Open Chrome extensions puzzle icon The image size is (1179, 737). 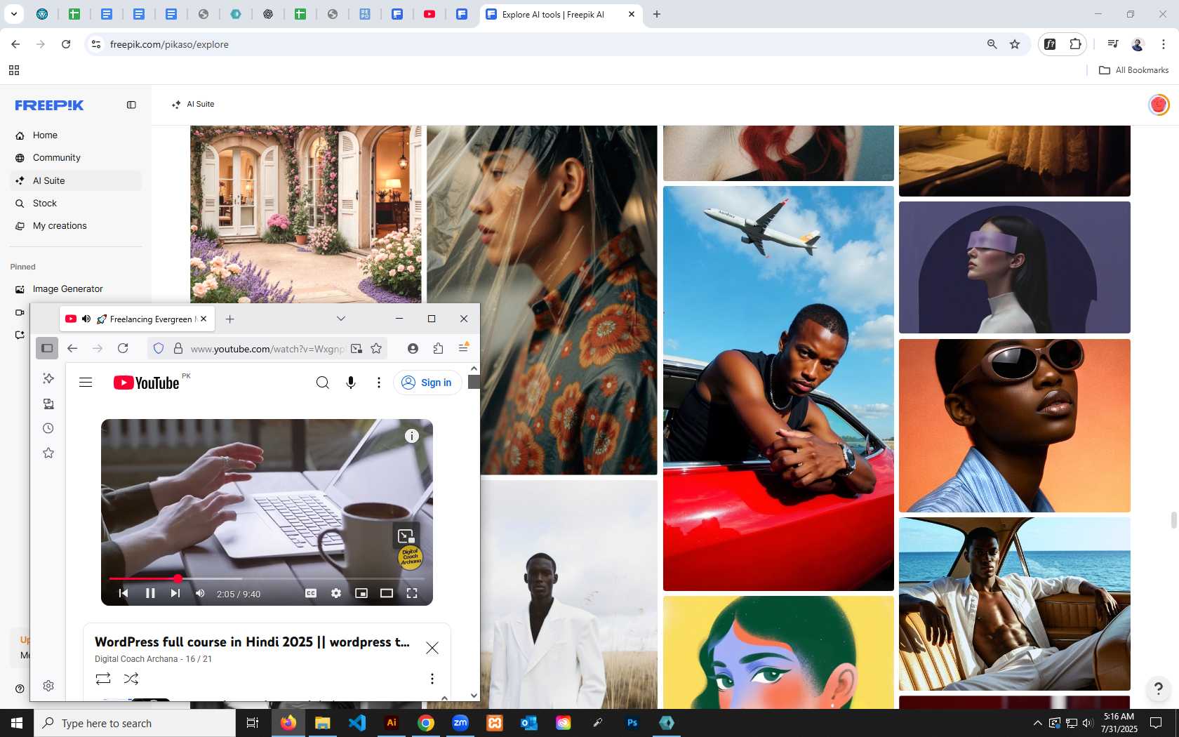(x=1075, y=44)
